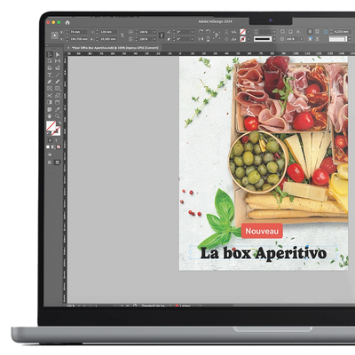
Task: Open rotation angle dropdown
Action: pos(193,32)
